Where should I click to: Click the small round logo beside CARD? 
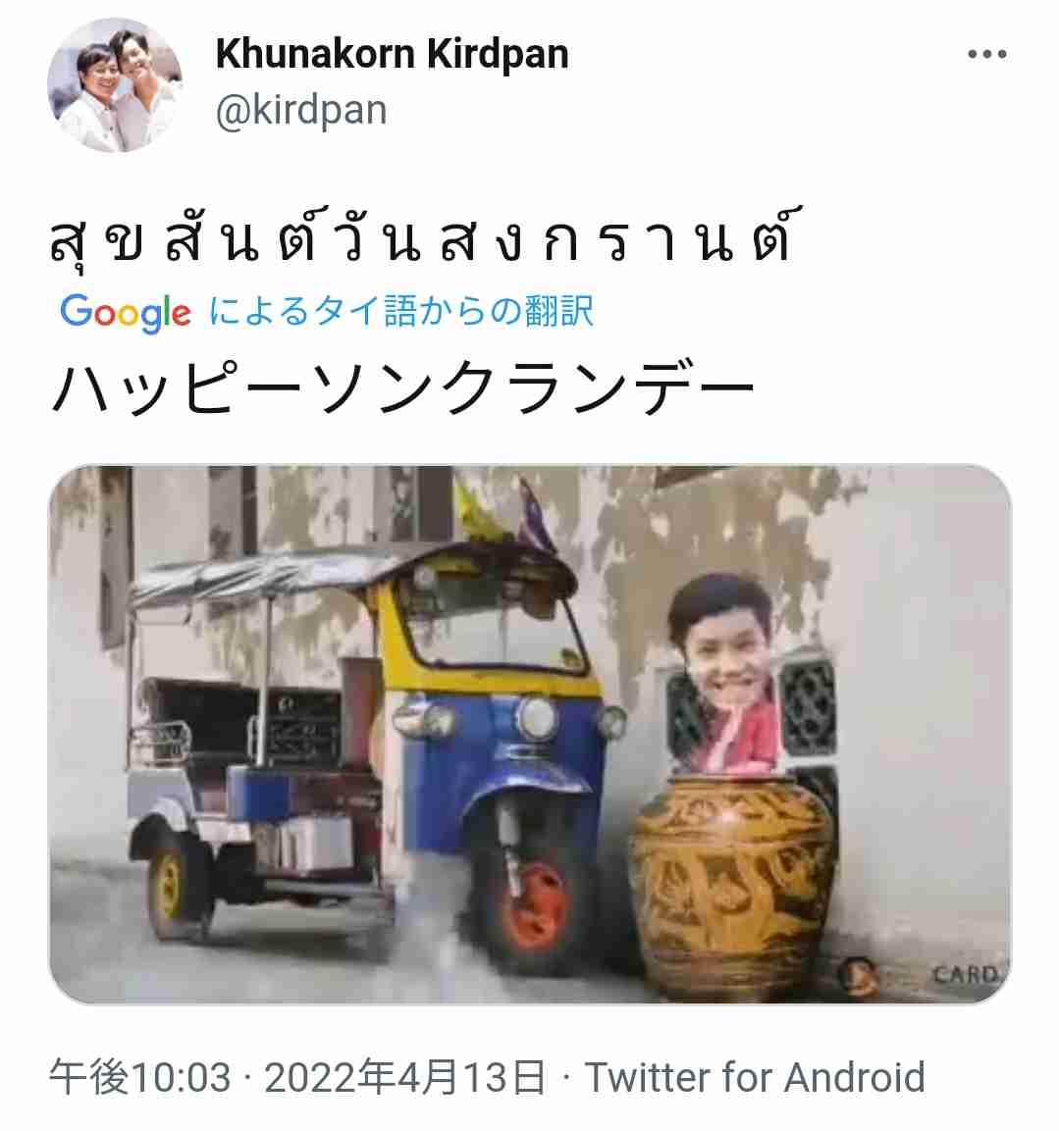[859, 976]
